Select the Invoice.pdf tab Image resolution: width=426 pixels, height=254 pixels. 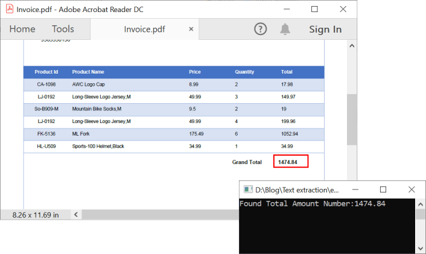(x=144, y=29)
